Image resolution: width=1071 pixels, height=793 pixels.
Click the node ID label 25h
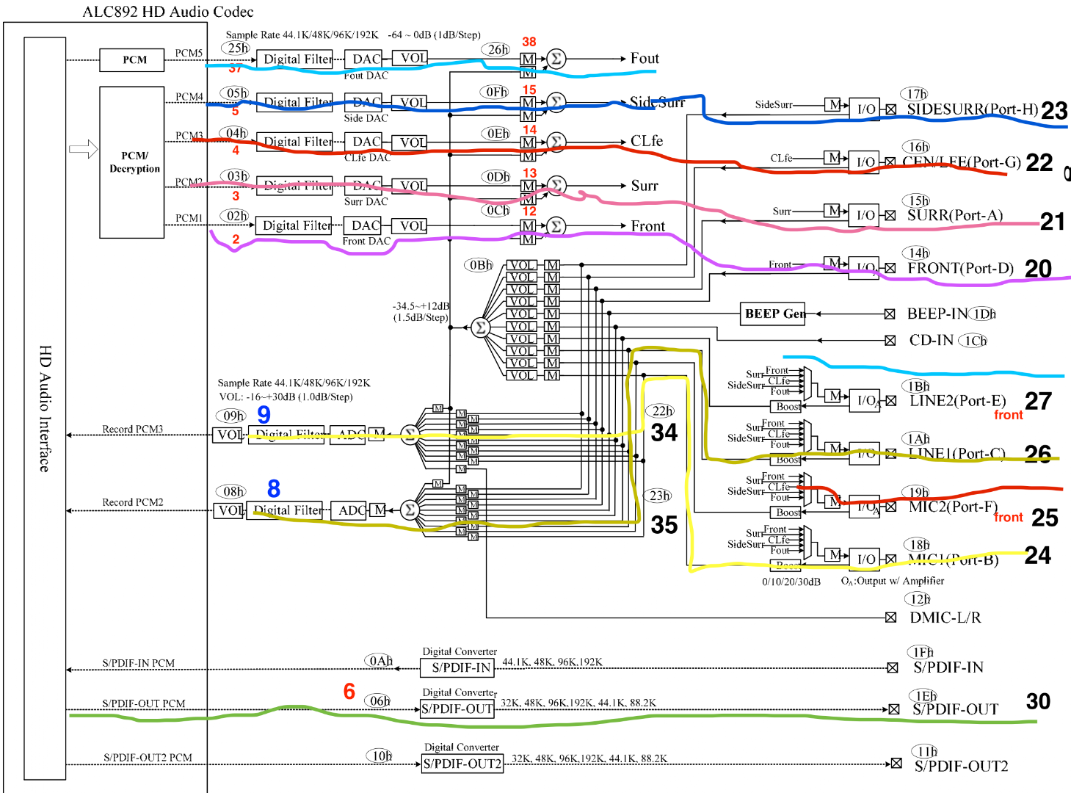237,48
